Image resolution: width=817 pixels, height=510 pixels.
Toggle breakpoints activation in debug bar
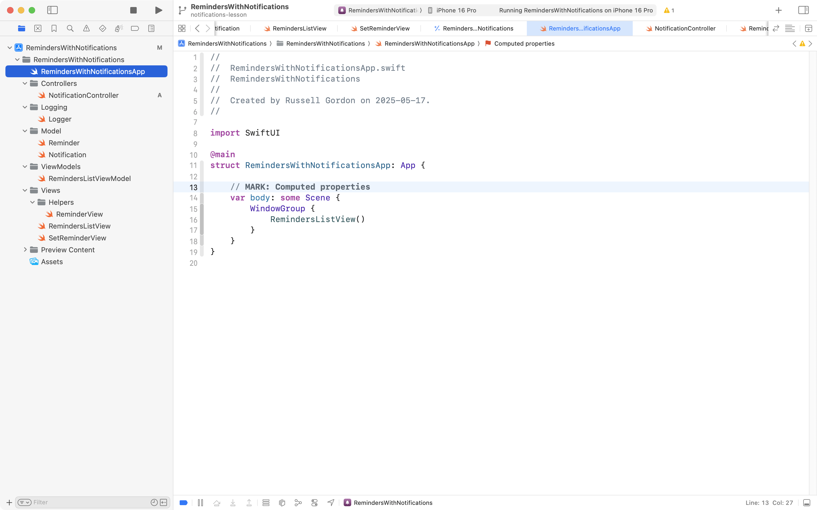tap(183, 503)
